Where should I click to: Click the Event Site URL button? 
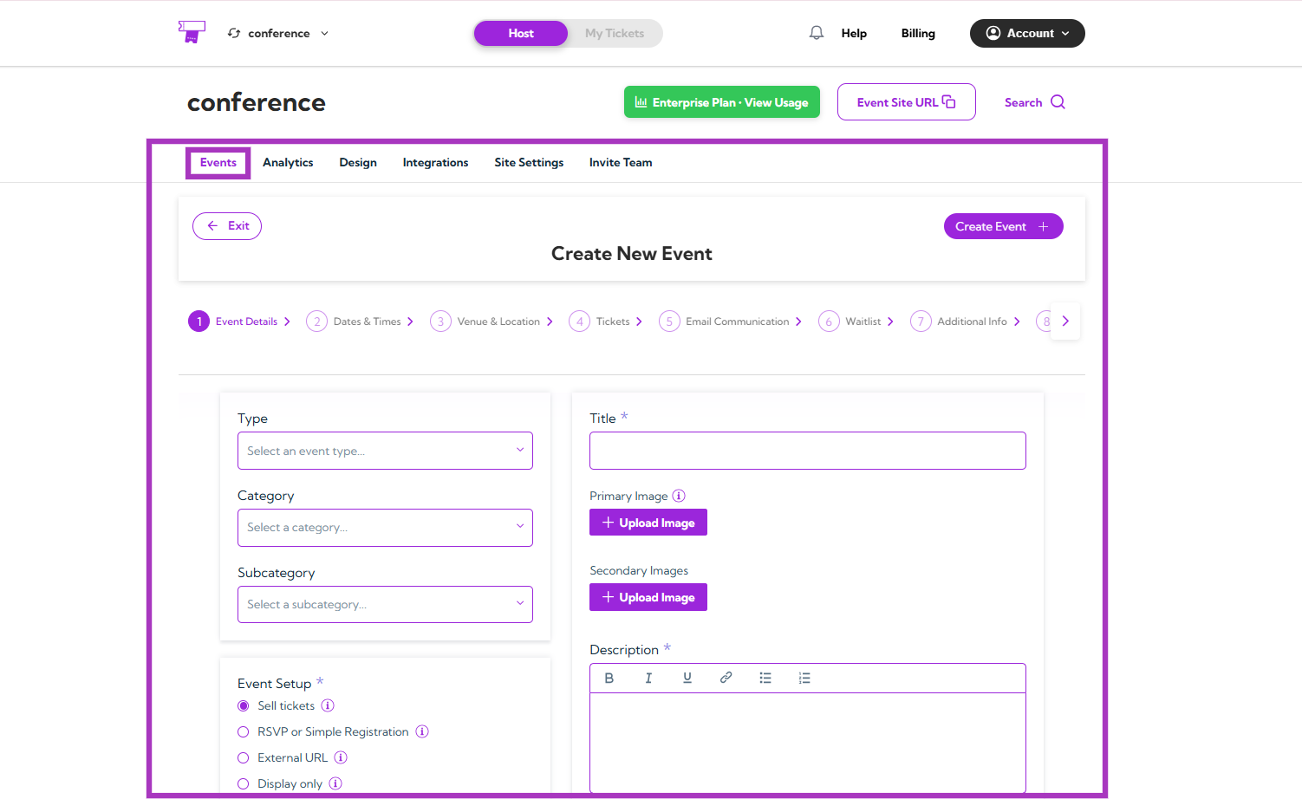[907, 101]
